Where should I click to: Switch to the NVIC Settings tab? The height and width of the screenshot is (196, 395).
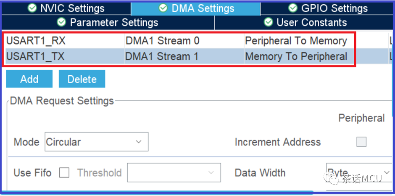coord(66,8)
